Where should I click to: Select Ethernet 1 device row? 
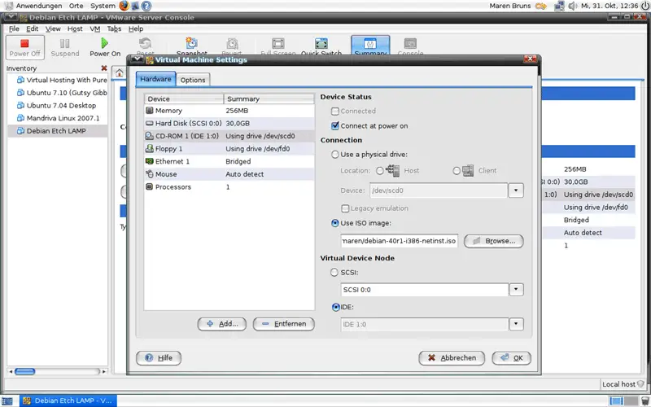[x=229, y=161]
